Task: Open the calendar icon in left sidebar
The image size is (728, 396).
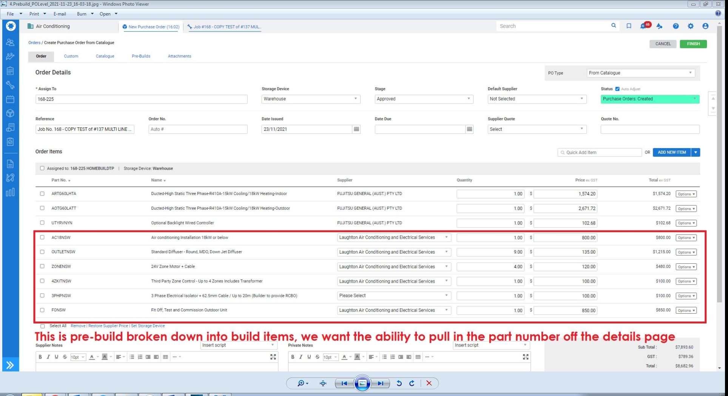Action: tap(10, 99)
